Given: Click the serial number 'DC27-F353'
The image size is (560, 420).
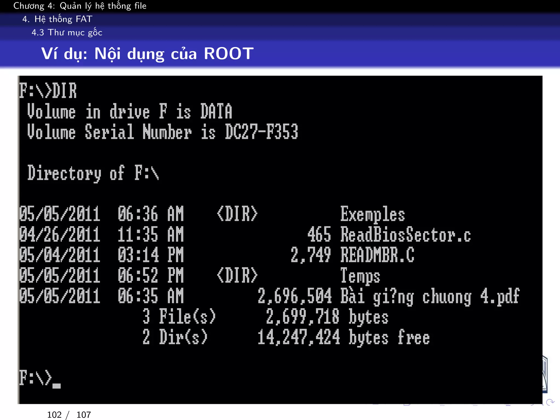Looking at the screenshot, I should (261, 132).
